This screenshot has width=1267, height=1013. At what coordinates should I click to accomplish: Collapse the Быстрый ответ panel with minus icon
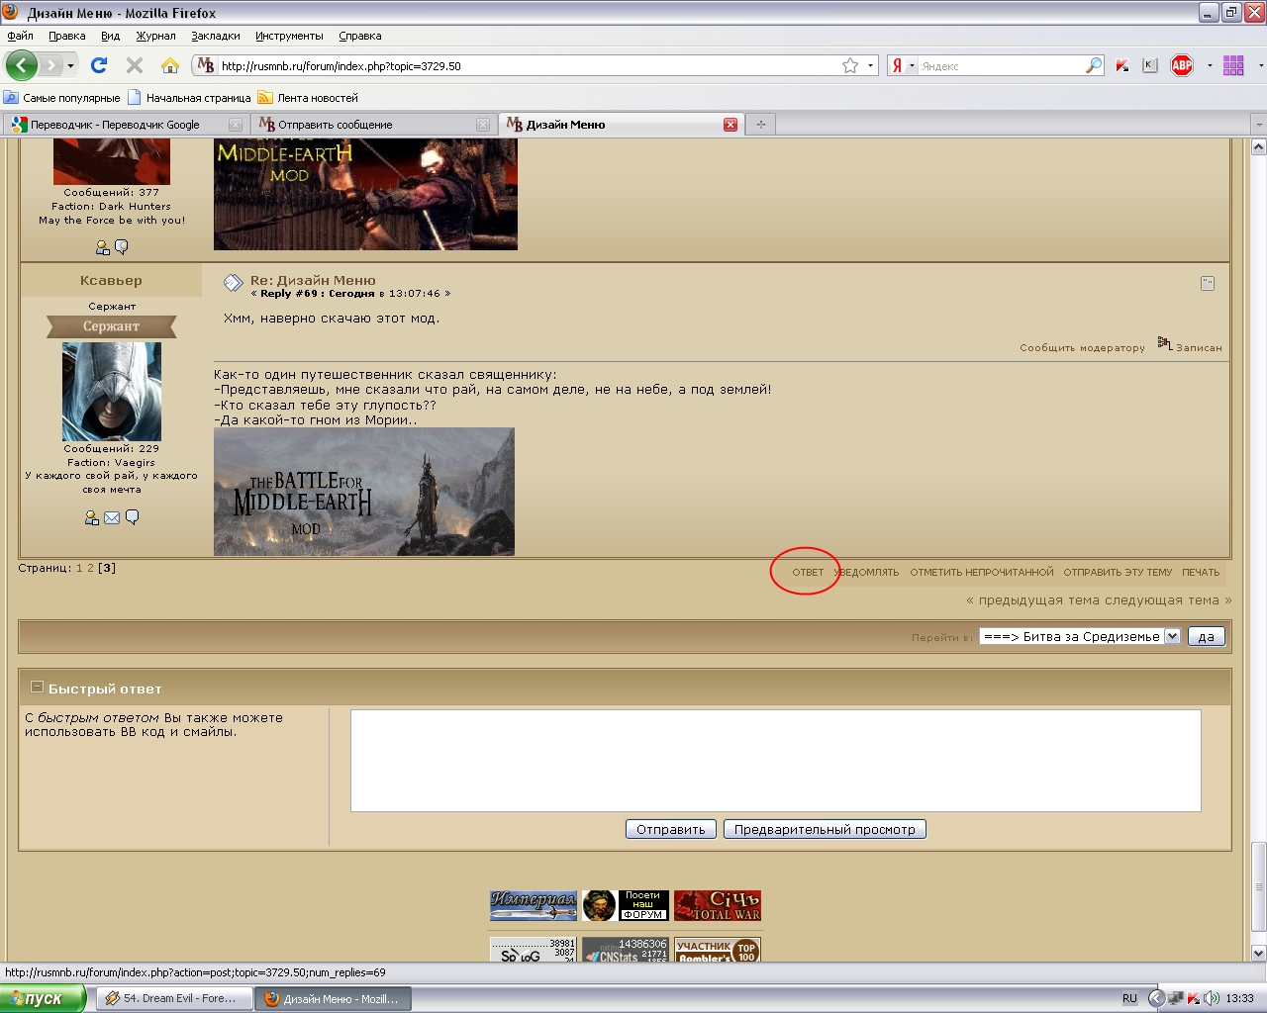pyautogui.click(x=37, y=688)
